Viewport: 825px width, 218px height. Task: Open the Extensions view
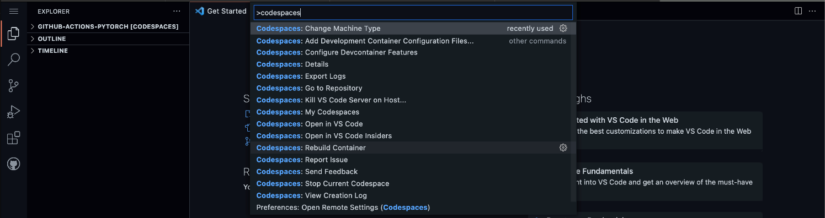point(14,138)
